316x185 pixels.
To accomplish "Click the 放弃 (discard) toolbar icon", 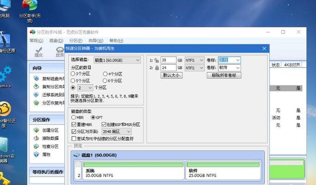I will (x=60, y=52).
